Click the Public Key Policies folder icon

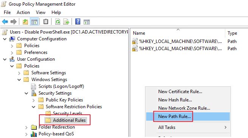click(41, 100)
